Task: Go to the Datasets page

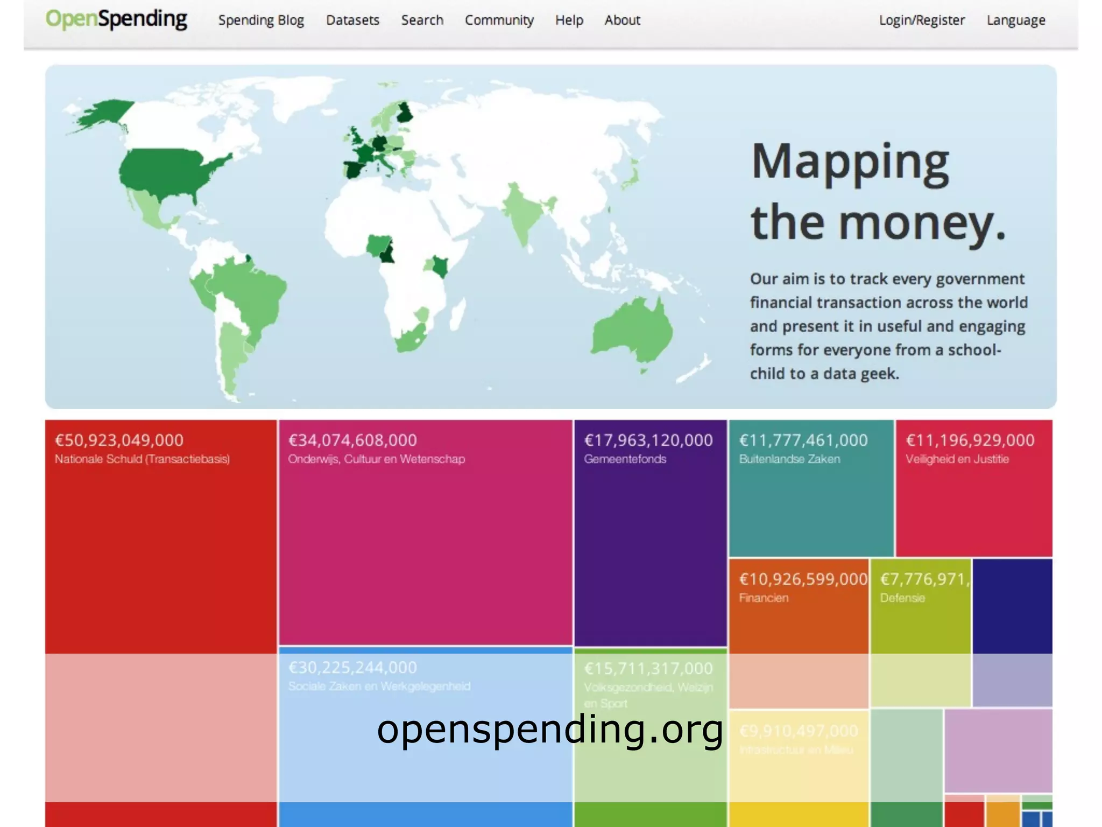Action: coord(352,20)
